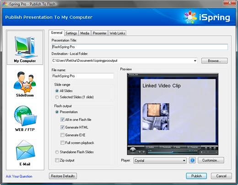Screen dimensions: 238x185
Task: Open the Player dropdown showing Crystal
Action: pos(160,161)
